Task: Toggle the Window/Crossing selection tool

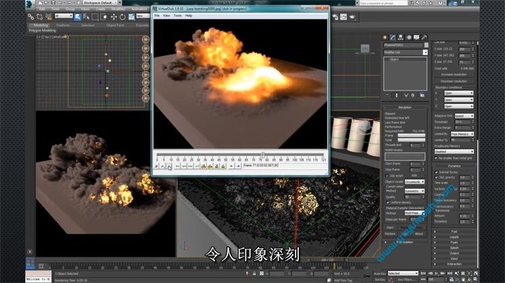Action: (104, 17)
